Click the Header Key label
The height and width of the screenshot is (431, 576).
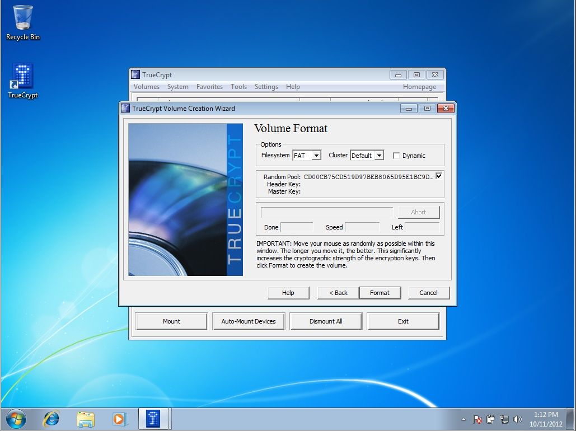coord(284,184)
